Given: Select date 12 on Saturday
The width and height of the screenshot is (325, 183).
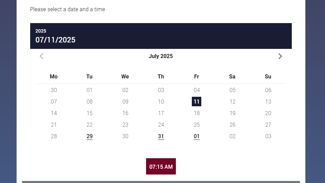Looking at the screenshot, I should 232,102.
